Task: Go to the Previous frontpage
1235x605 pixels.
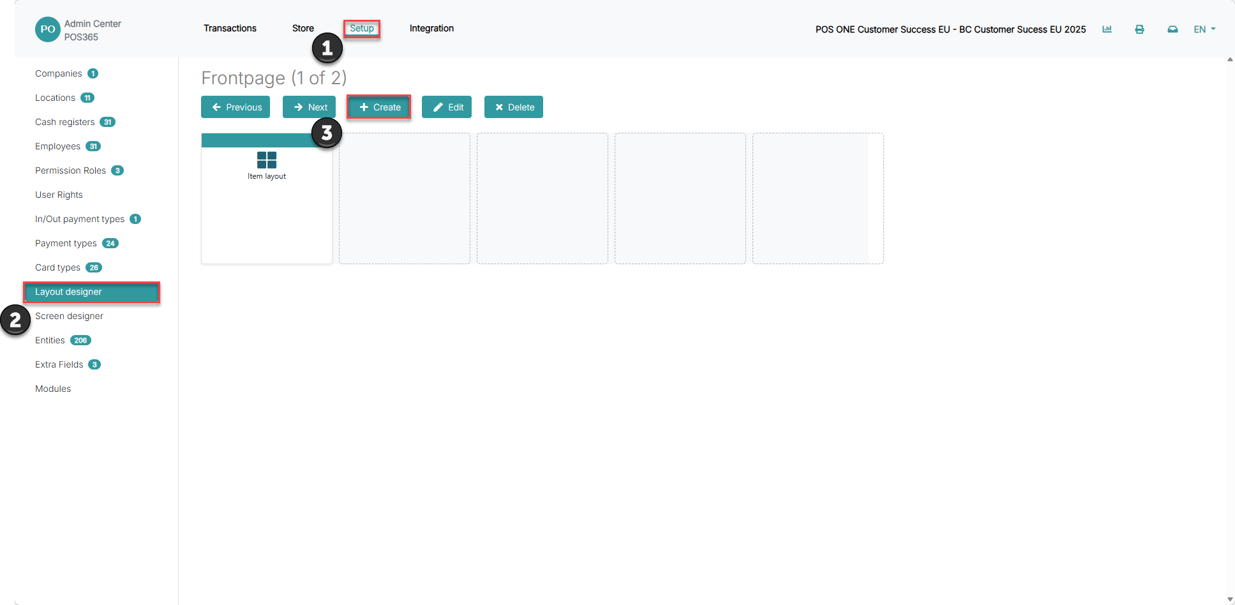Action: click(236, 107)
